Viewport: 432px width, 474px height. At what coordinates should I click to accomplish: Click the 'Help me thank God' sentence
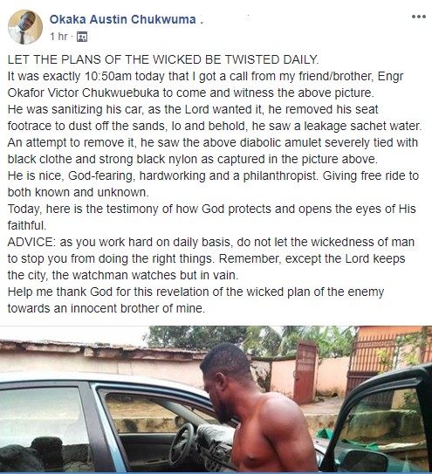(195, 300)
